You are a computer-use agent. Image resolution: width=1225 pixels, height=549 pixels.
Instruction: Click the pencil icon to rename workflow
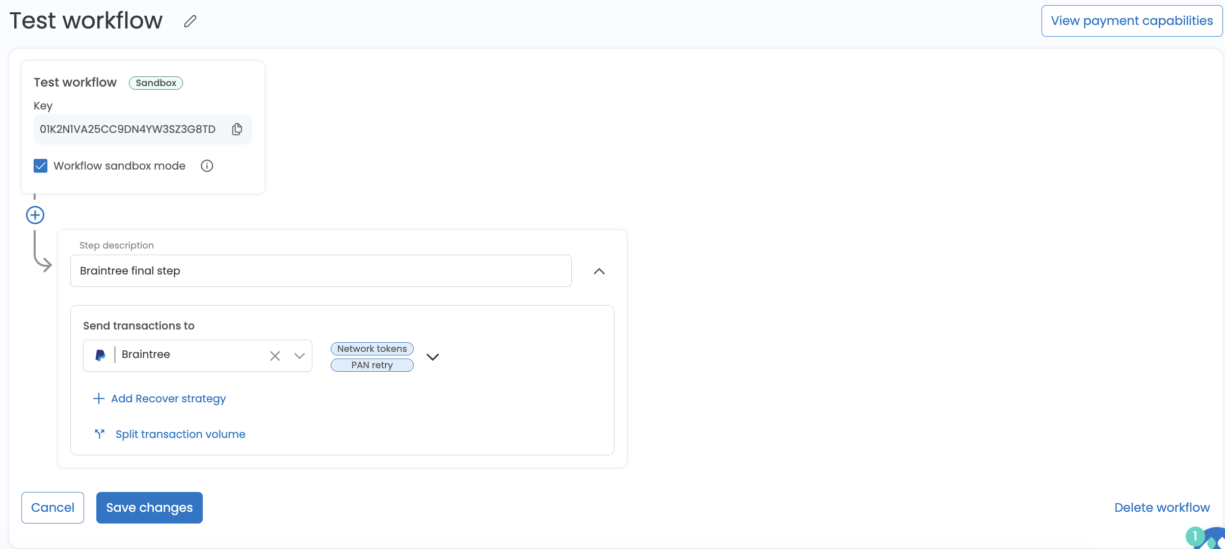click(x=190, y=21)
